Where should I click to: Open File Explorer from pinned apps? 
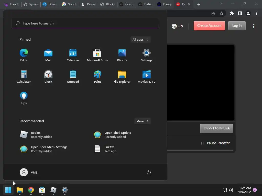122,77
